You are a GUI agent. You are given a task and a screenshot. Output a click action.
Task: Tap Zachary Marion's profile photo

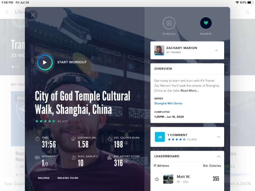point(159,50)
